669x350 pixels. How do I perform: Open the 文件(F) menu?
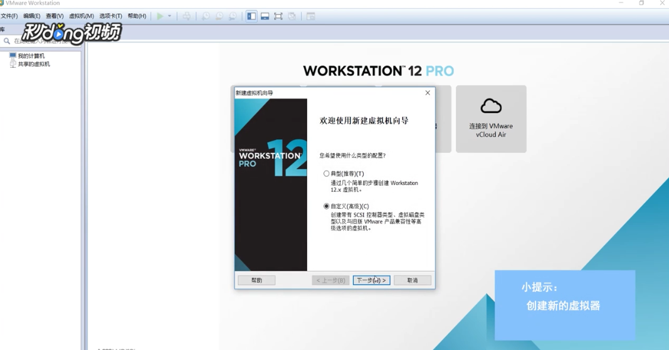point(9,16)
